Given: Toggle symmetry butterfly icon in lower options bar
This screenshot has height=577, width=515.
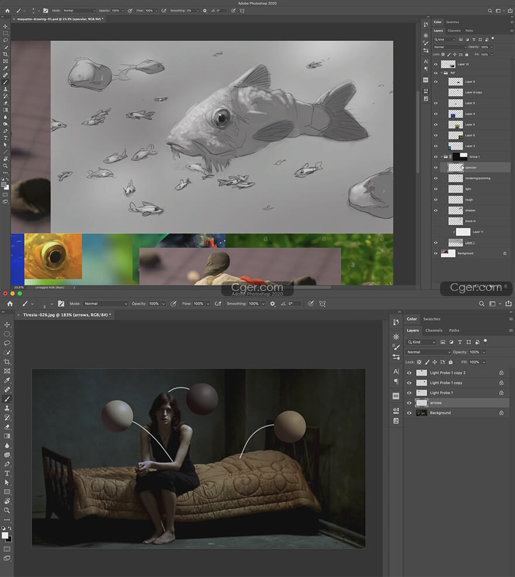Looking at the screenshot, I should click(x=322, y=304).
